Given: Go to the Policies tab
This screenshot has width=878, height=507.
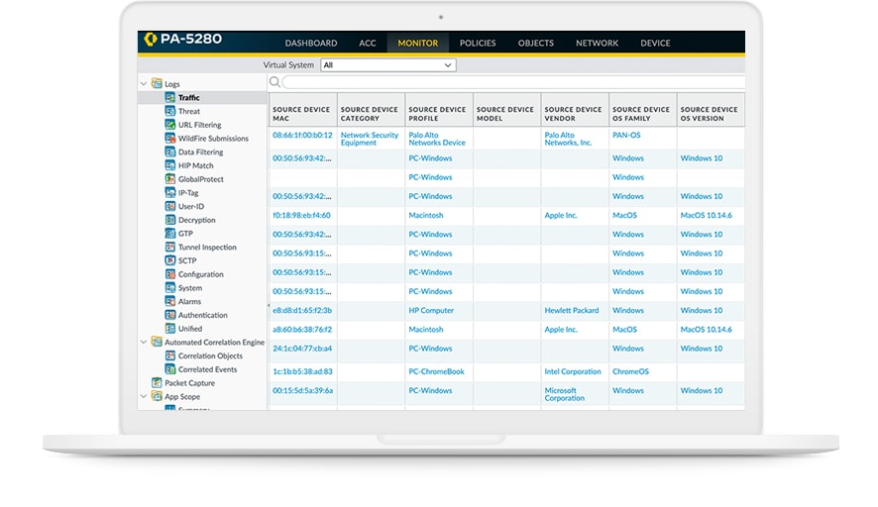Looking at the screenshot, I should click(x=478, y=43).
